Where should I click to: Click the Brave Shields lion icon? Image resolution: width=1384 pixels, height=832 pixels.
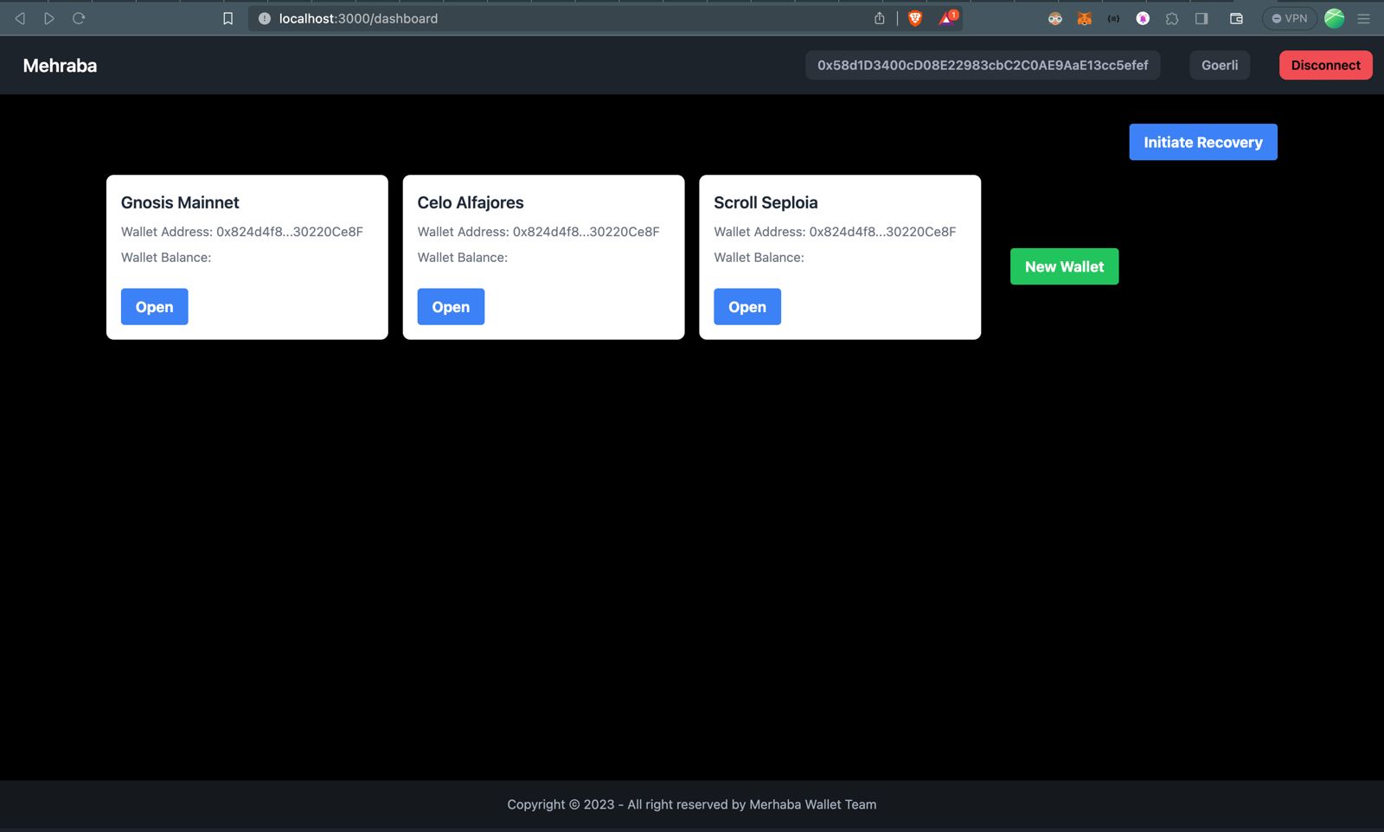coord(915,17)
